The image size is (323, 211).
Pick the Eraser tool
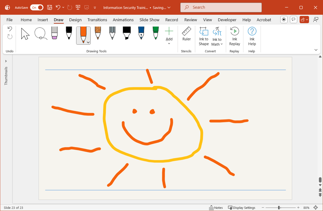[x=54, y=33]
